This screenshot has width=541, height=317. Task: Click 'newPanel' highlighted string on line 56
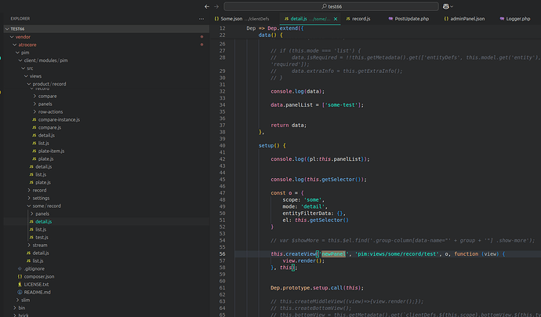[334, 254]
